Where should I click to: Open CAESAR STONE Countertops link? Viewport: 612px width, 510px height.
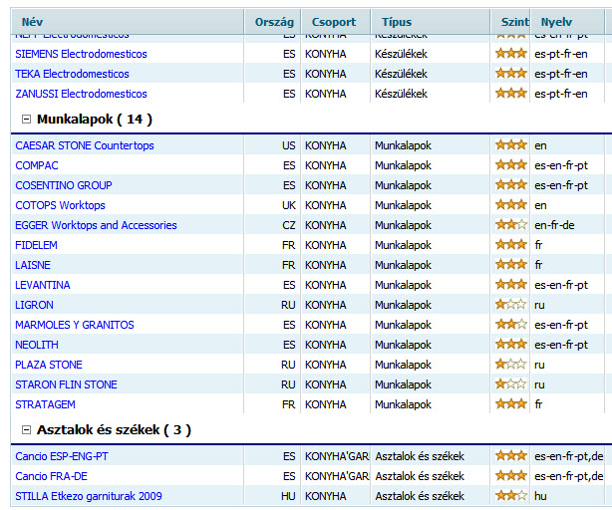click(85, 145)
